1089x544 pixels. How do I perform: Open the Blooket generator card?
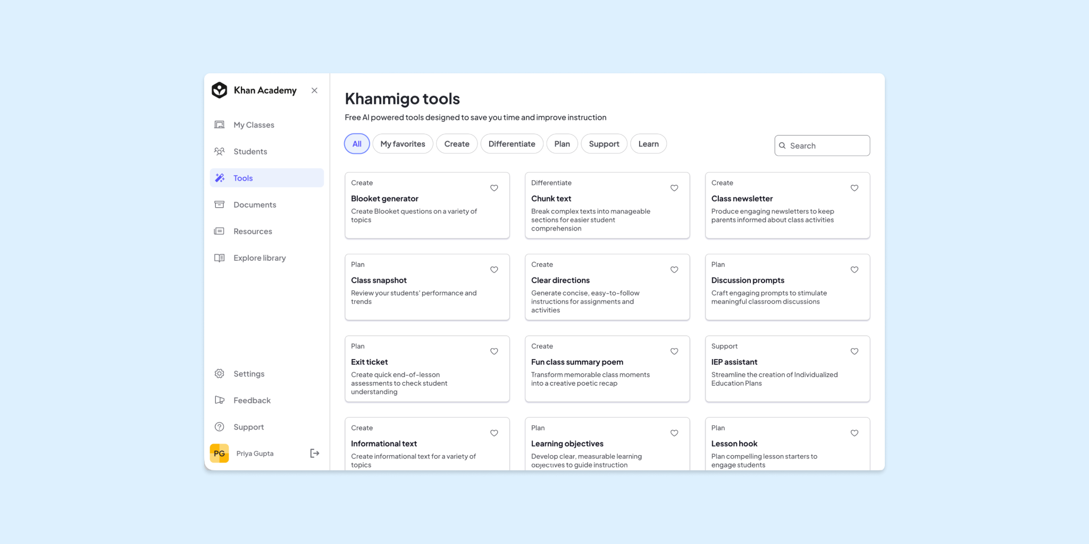point(427,205)
